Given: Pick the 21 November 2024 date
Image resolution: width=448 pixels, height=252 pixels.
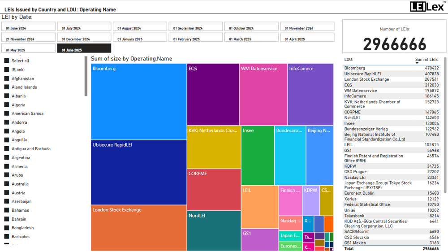Looking at the screenshot, I should [28, 38].
